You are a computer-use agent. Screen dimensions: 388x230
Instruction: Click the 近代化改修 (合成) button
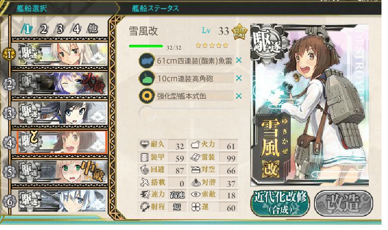280,203
